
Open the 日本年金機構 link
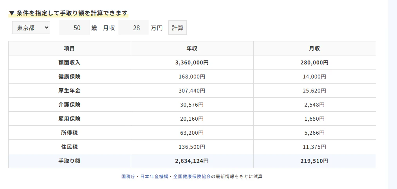click(154, 177)
